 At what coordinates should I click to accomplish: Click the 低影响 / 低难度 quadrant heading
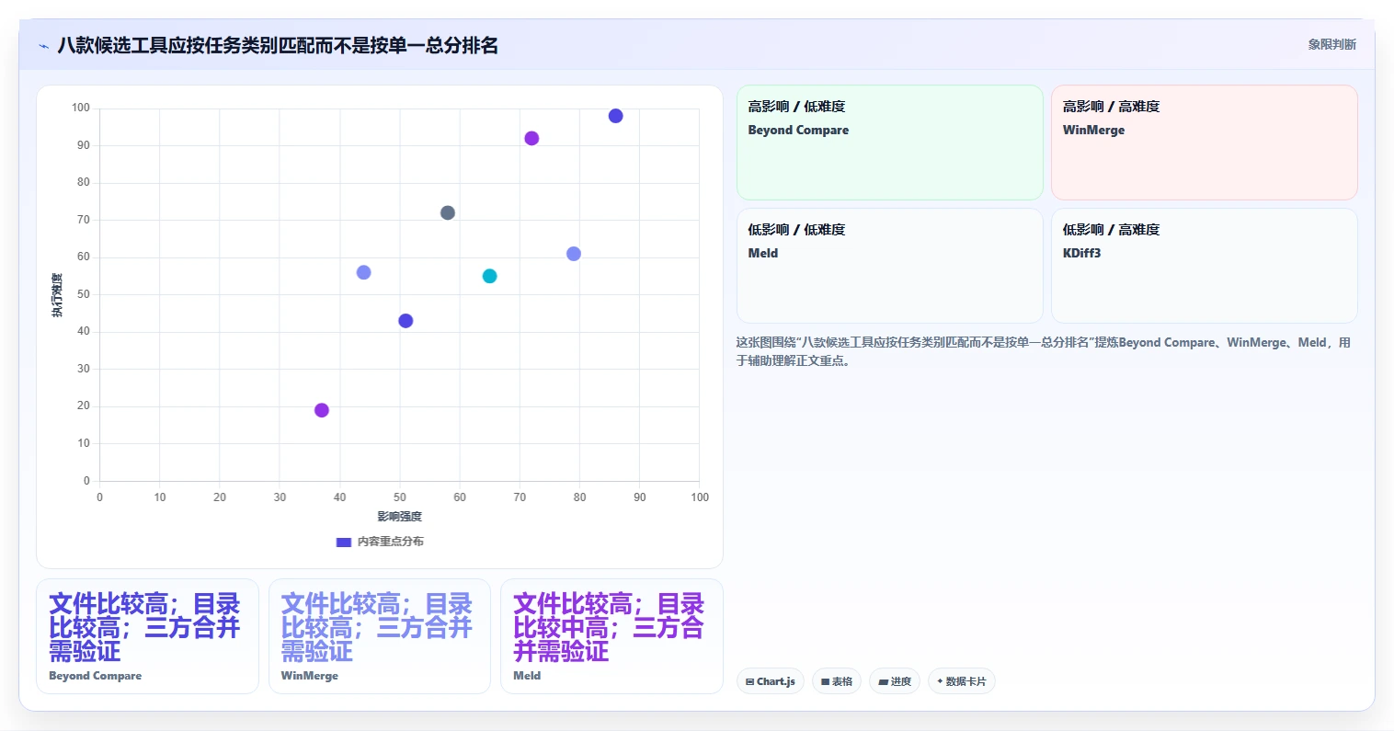(x=796, y=230)
